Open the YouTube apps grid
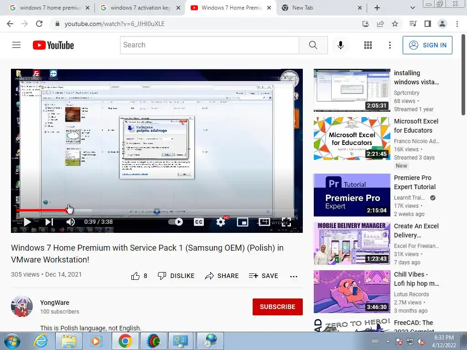The image size is (467, 350). click(368, 45)
